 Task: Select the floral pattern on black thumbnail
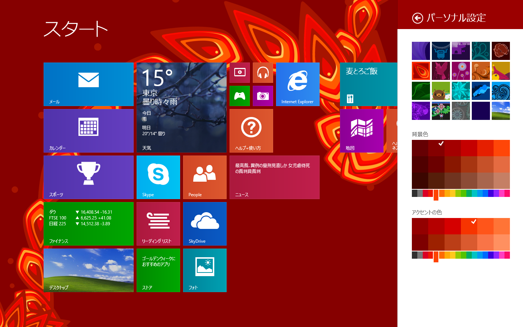coord(441,111)
